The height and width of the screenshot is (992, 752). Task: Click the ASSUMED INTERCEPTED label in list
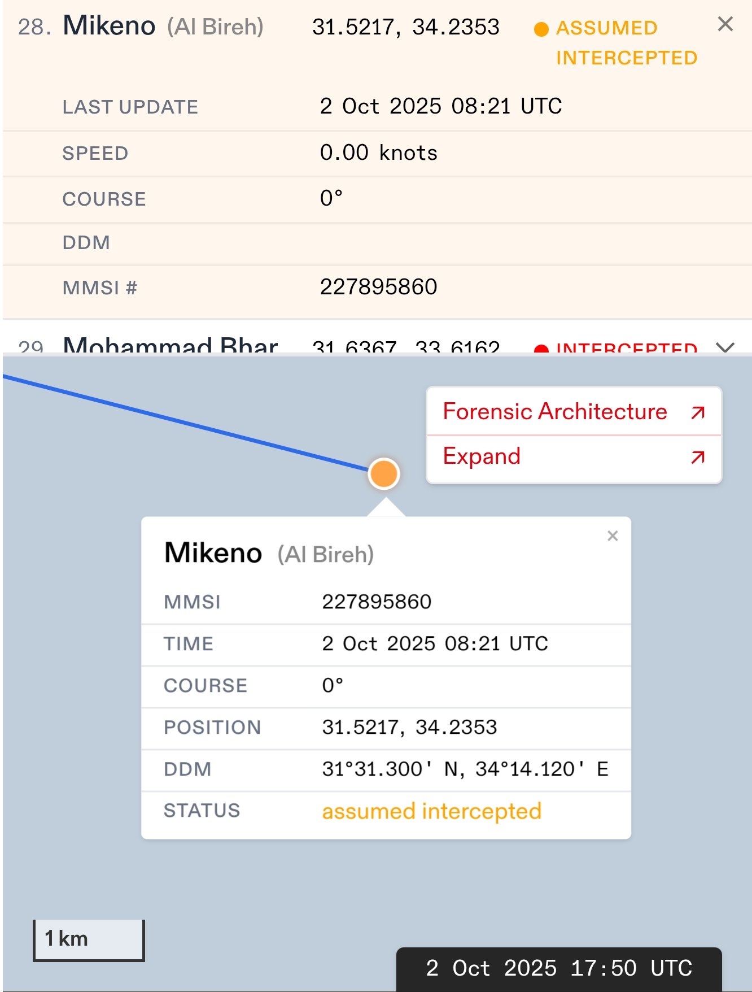tap(626, 43)
